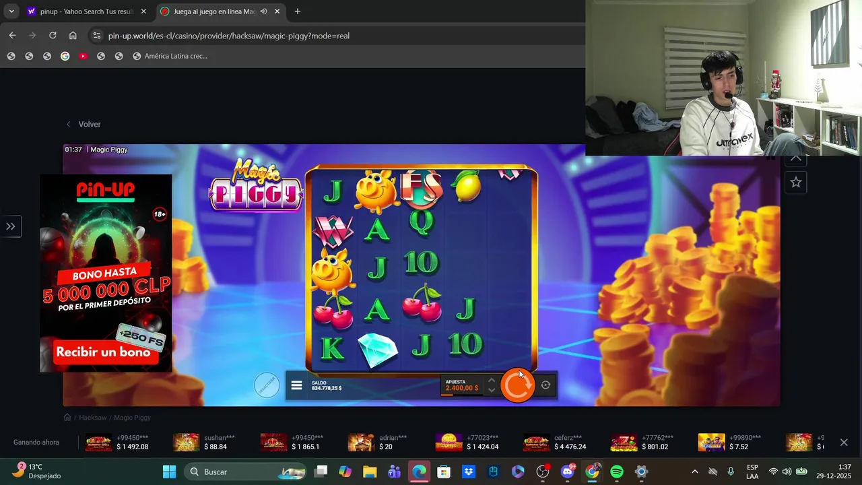This screenshot has height=485, width=862.
Task: Collapse the game panel chevron above star
Action: pyautogui.click(x=796, y=159)
